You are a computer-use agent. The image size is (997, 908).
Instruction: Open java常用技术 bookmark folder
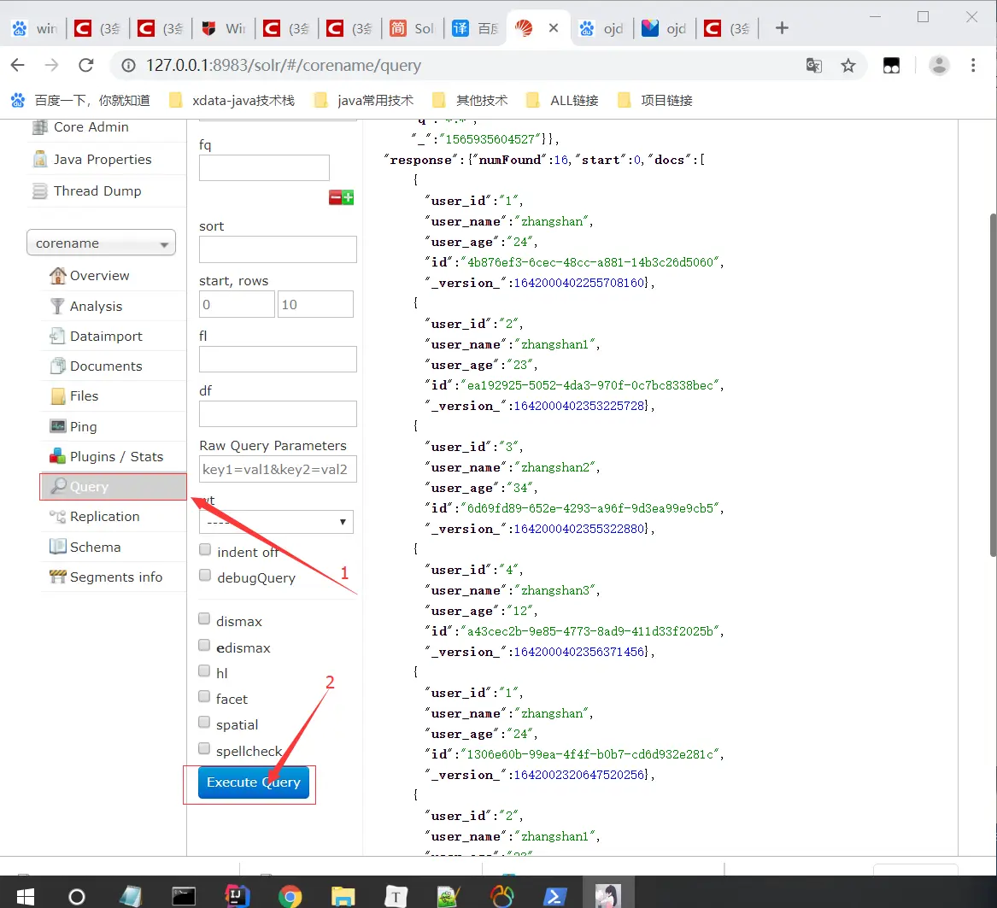pyautogui.click(x=364, y=101)
